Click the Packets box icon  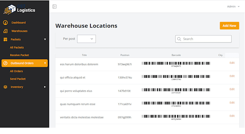[5, 39]
